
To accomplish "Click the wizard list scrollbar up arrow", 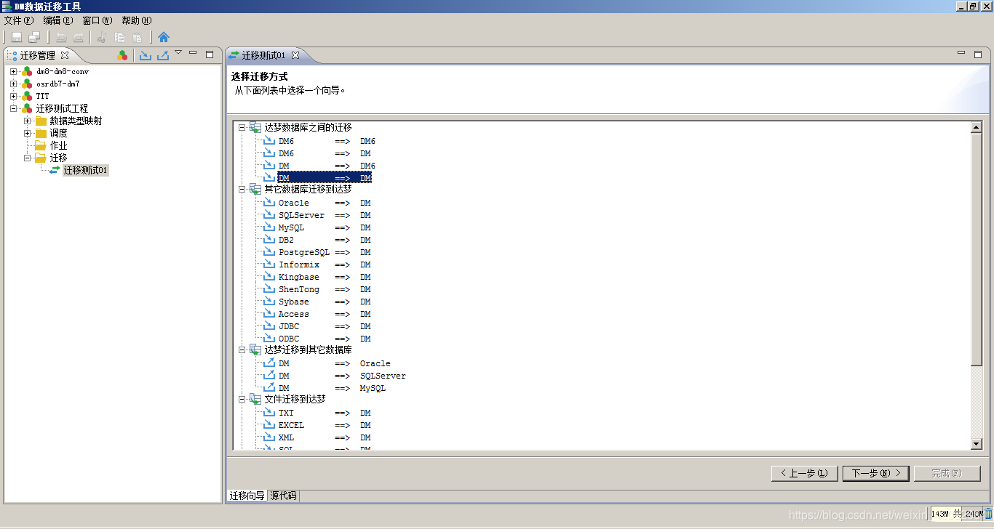I will tap(977, 127).
